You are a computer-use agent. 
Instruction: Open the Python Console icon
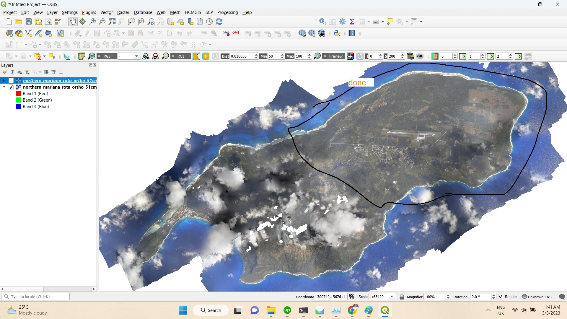click(x=337, y=33)
